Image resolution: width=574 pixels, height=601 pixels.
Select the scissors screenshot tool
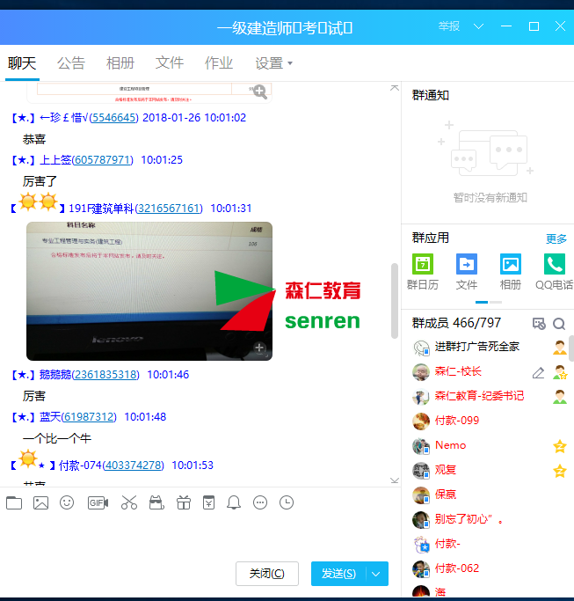(x=129, y=502)
